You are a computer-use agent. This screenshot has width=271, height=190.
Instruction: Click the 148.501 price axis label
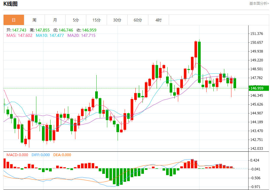click(257, 69)
